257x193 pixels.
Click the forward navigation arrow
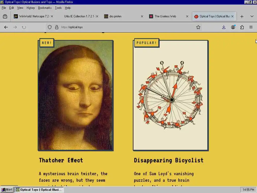(x=15, y=27)
